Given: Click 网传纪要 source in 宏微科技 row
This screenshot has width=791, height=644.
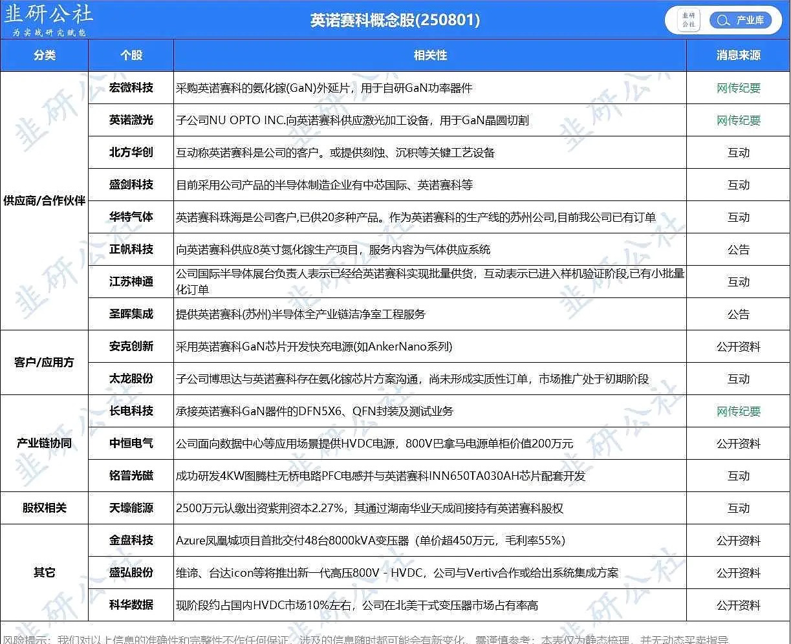Looking at the screenshot, I should tap(738, 88).
